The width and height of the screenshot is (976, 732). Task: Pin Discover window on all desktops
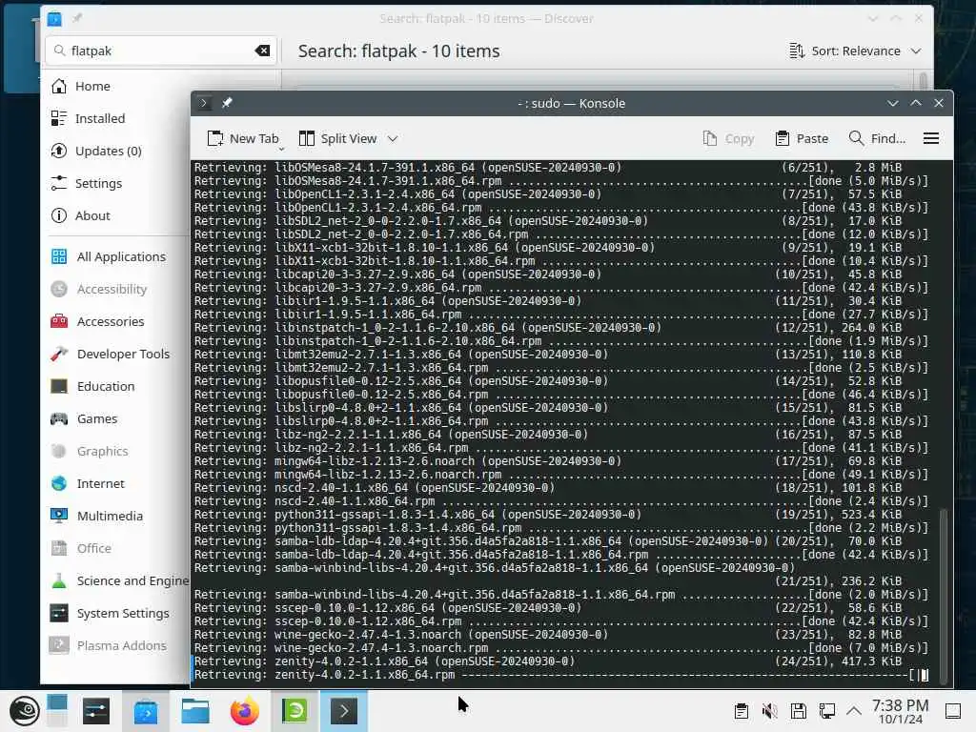(x=77, y=19)
